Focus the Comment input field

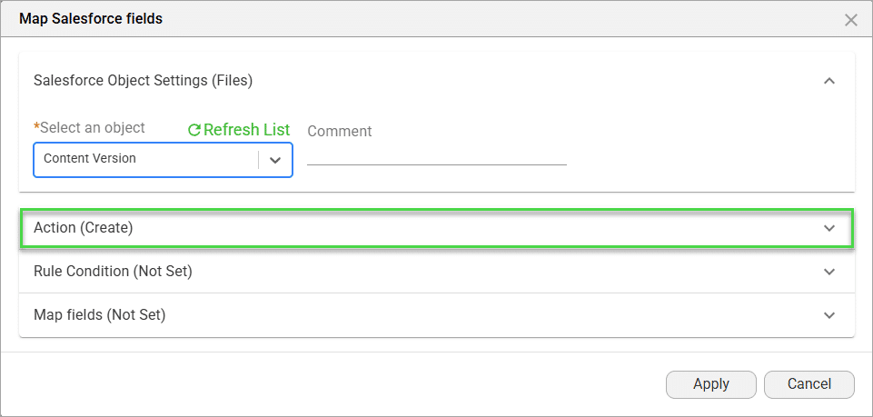point(436,155)
